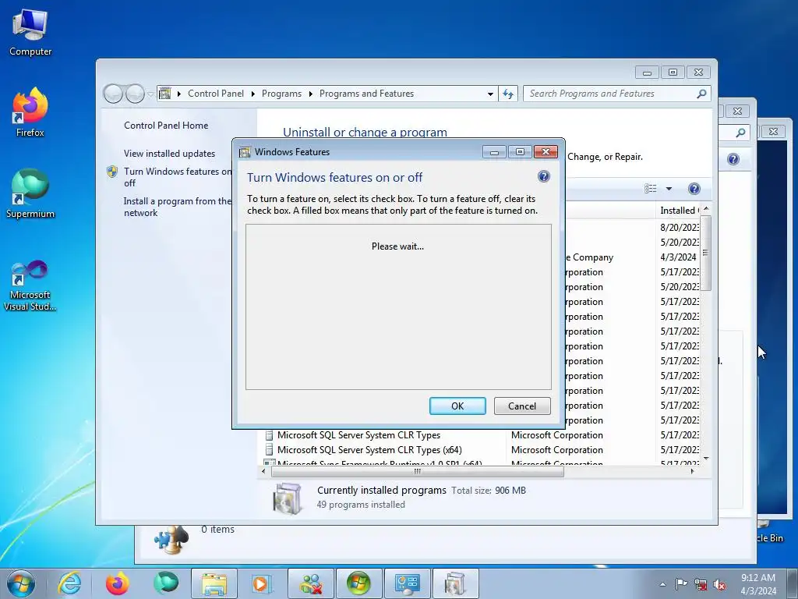Sort by the Installed On column header
This screenshot has width=798, height=599.
pos(679,211)
